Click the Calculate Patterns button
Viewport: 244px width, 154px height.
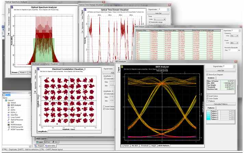221,104
